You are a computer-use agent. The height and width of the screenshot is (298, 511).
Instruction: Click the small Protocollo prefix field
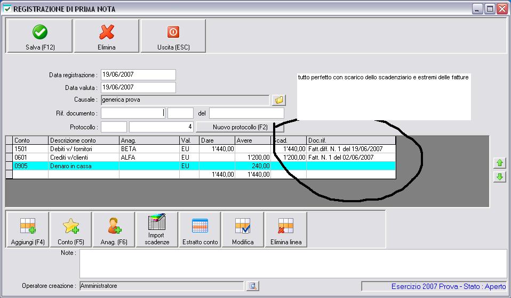[114, 127]
